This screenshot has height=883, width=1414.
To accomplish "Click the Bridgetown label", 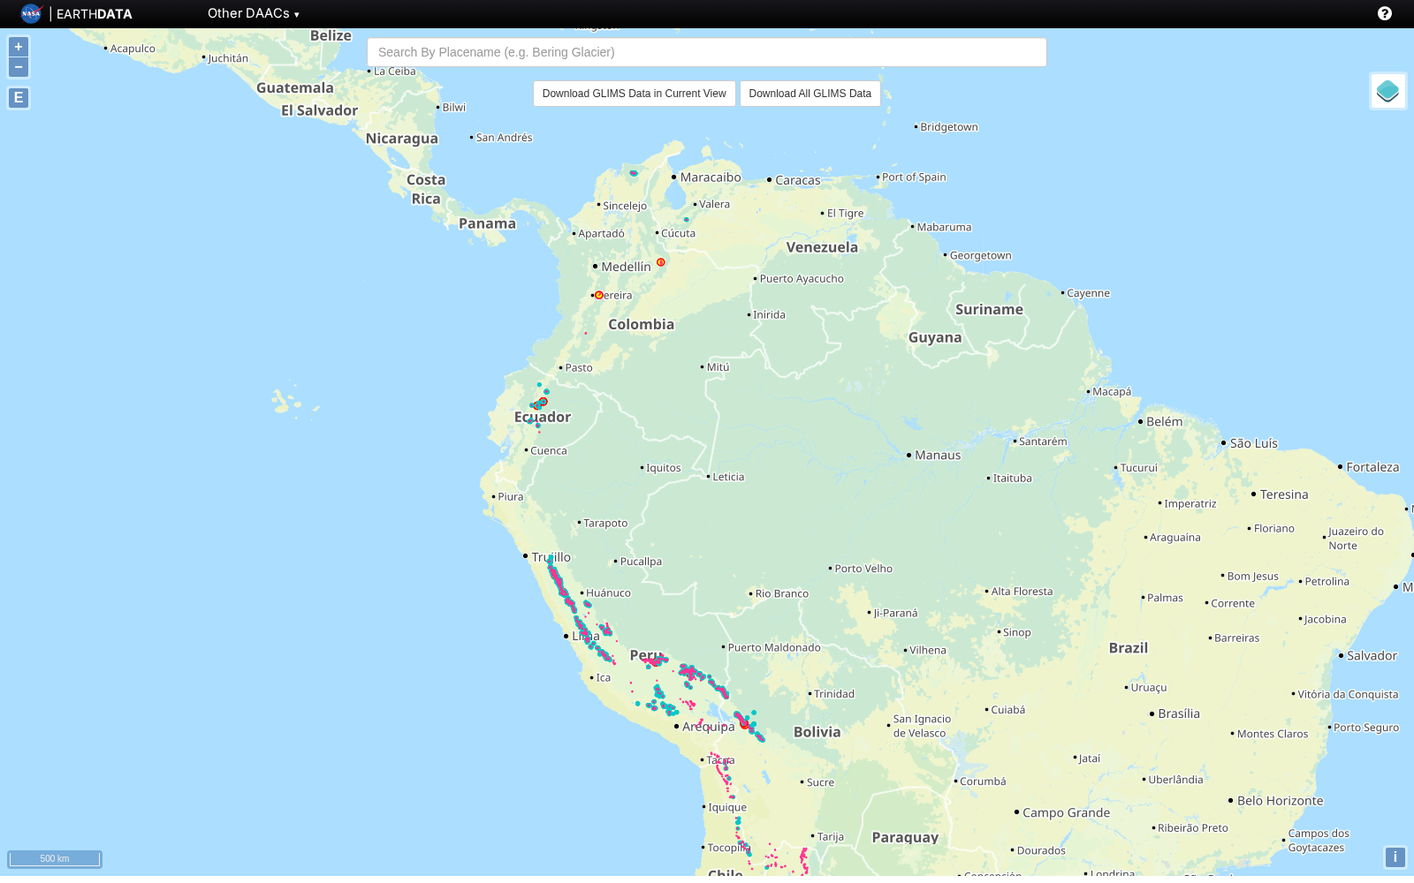I will [x=949, y=127].
